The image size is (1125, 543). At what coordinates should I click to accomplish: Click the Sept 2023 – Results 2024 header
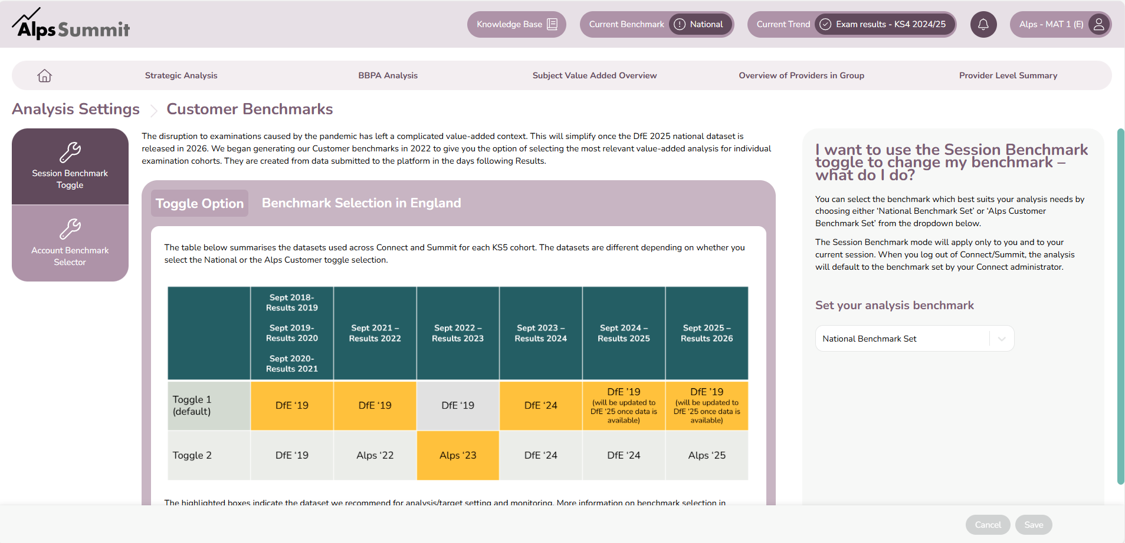540,333
